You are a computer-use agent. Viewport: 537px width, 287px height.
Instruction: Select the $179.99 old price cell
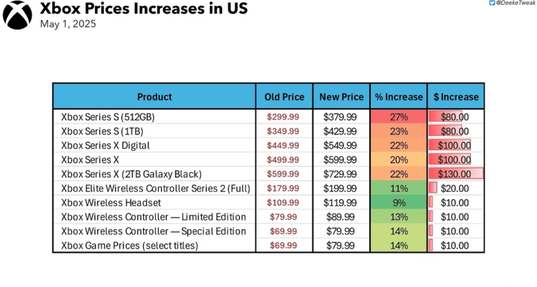(284, 188)
